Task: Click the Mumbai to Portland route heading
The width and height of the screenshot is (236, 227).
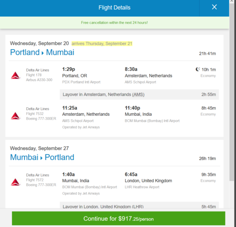Action: point(42,157)
